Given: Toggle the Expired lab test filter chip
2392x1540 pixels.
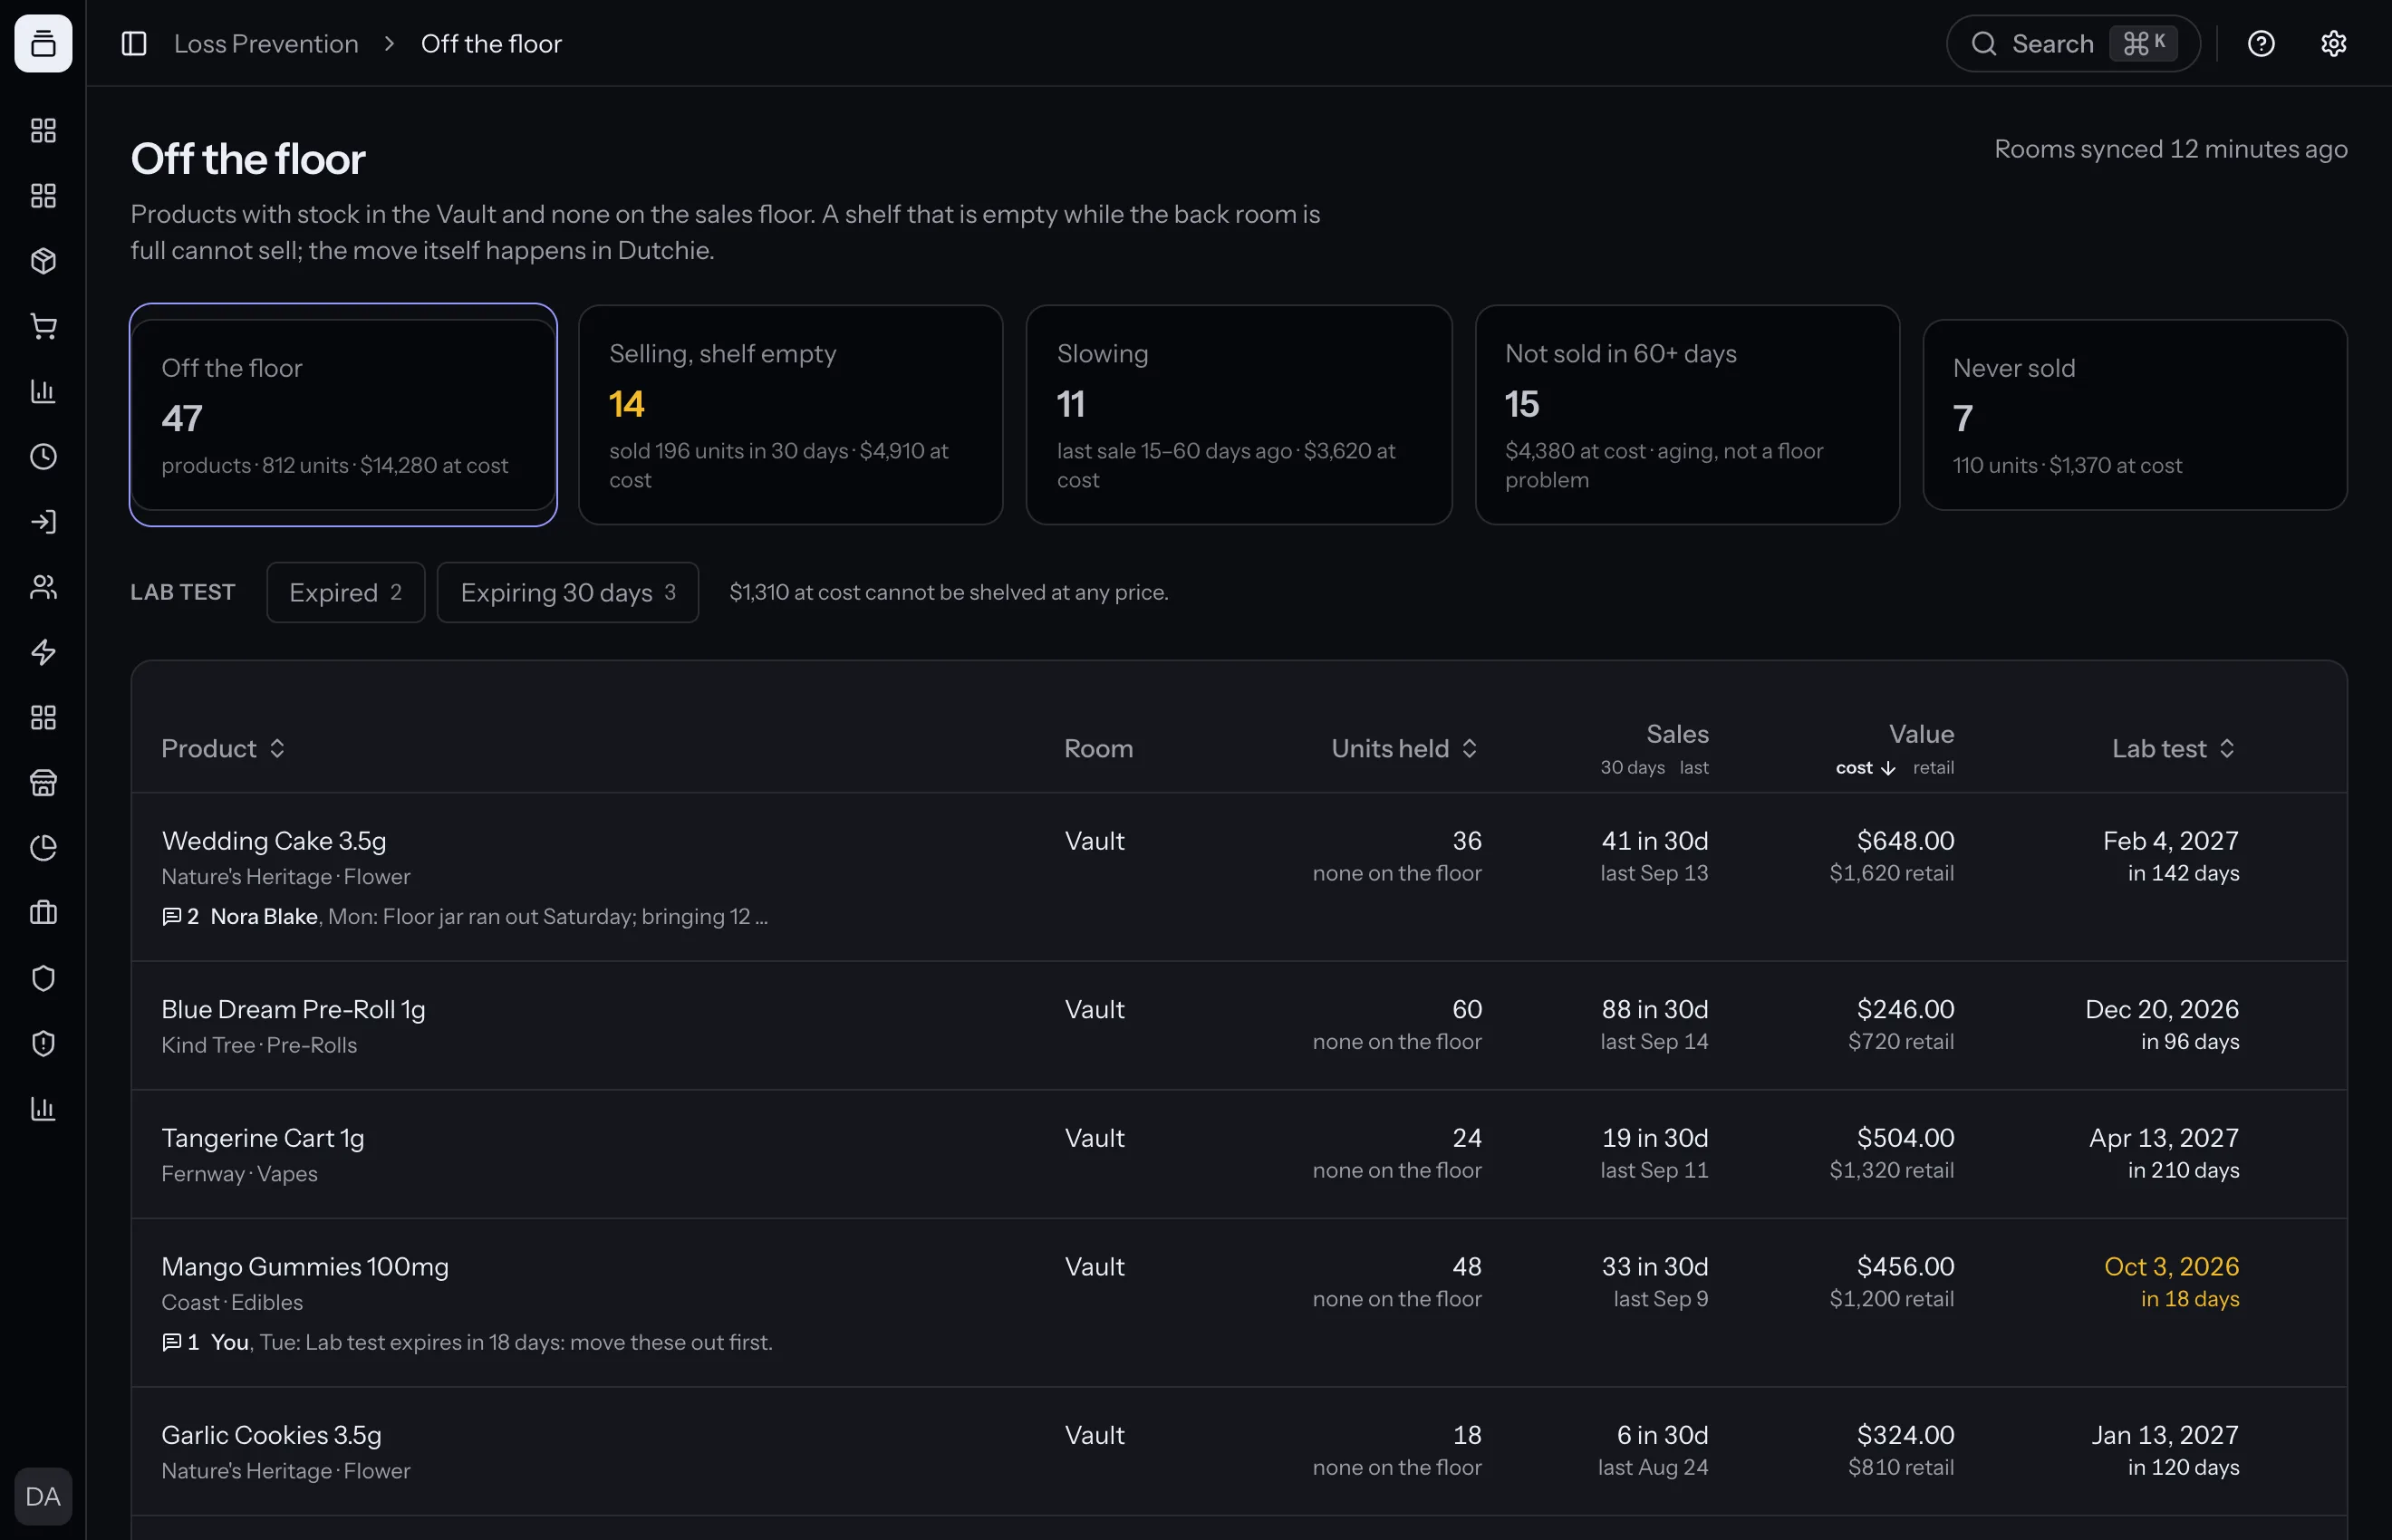Looking at the screenshot, I should (346, 592).
